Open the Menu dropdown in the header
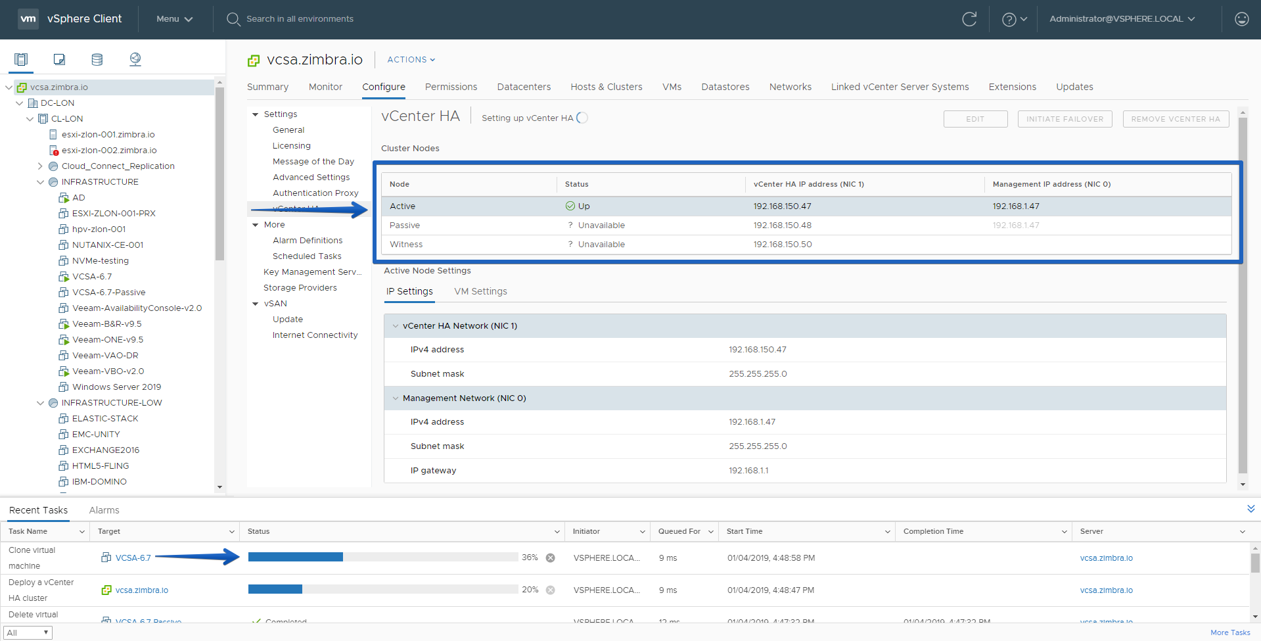 [174, 19]
